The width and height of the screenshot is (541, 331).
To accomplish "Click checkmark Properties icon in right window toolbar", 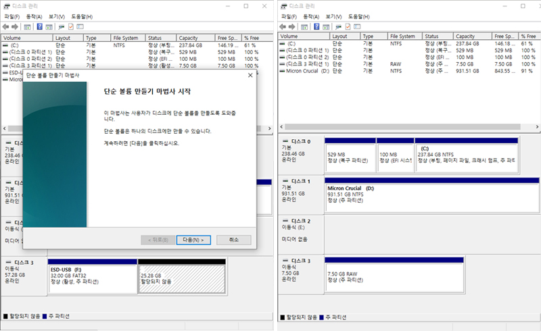I will (x=348, y=26).
